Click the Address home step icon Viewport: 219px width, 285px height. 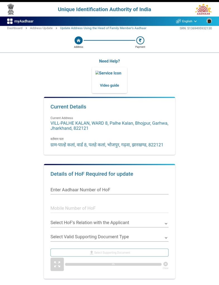click(78, 41)
